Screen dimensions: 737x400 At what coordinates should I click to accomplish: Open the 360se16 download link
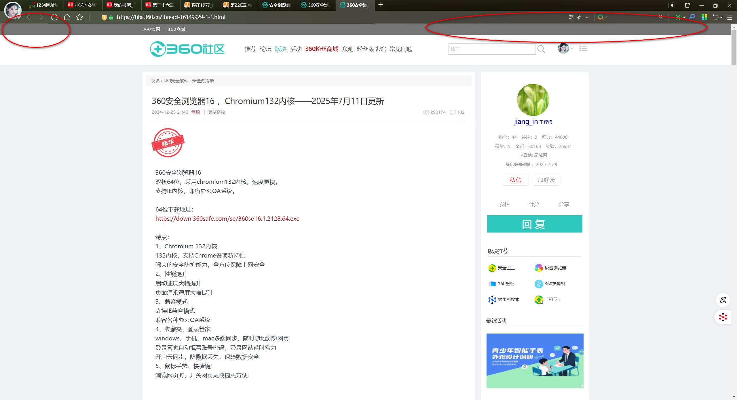click(227, 219)
